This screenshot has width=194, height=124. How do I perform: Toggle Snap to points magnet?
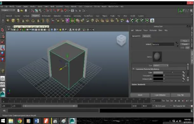[x=54, y=10]
